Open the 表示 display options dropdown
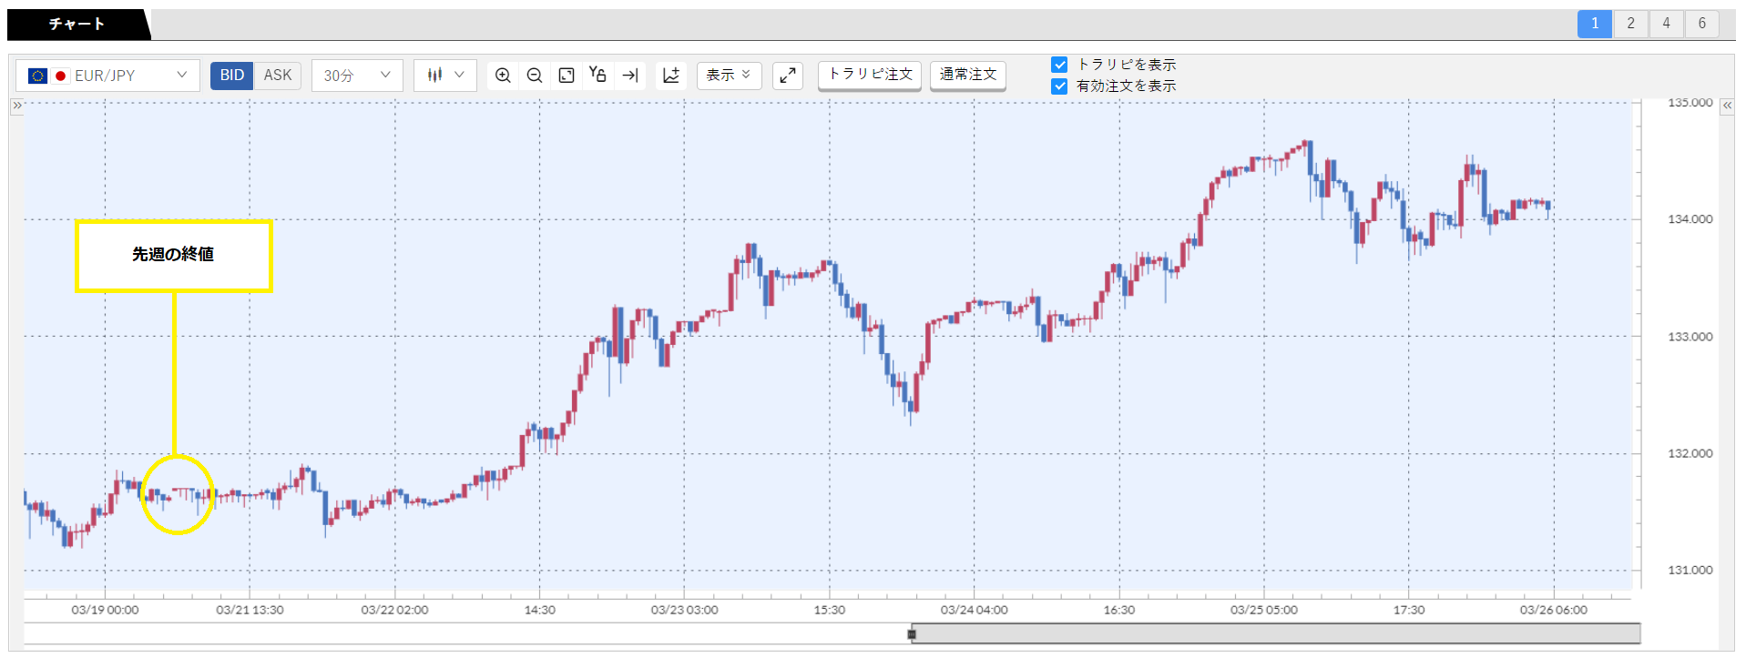Image resolution: width=1746 pixels, height=658 pixels. (729, 75)
